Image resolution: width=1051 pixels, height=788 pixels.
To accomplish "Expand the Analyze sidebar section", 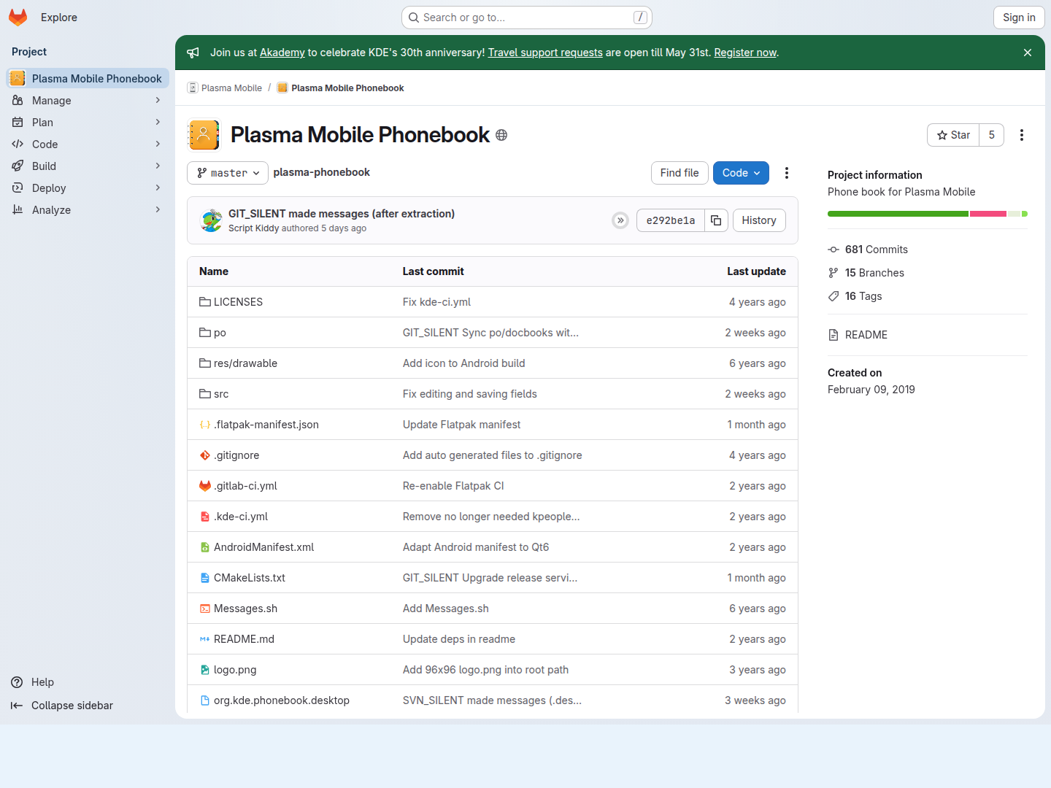I will click(x=88, y=210).
